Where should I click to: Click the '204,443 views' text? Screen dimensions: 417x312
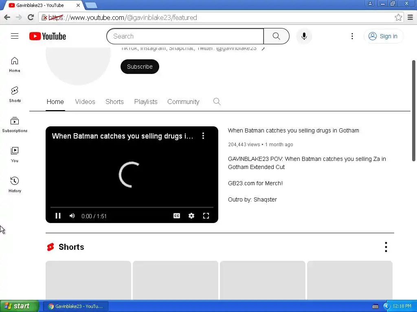[x=244, y=145]
